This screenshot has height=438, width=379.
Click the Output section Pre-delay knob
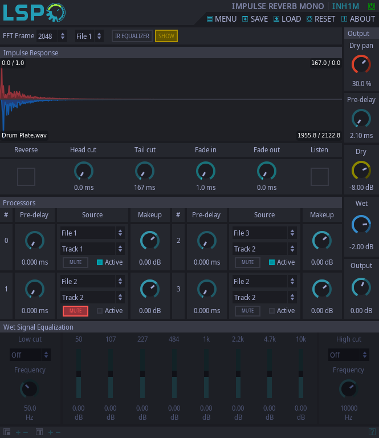pos(361,119)
